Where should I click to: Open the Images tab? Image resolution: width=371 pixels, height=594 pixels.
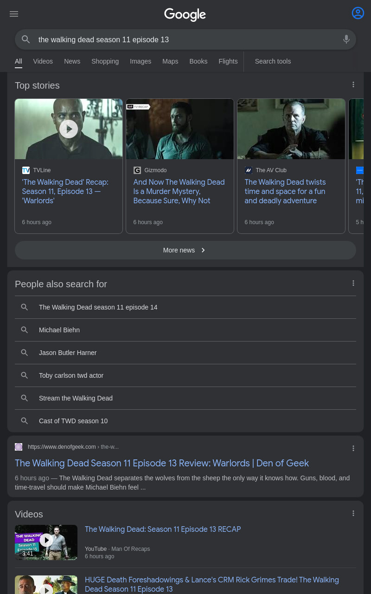click(x=141, y=61)
